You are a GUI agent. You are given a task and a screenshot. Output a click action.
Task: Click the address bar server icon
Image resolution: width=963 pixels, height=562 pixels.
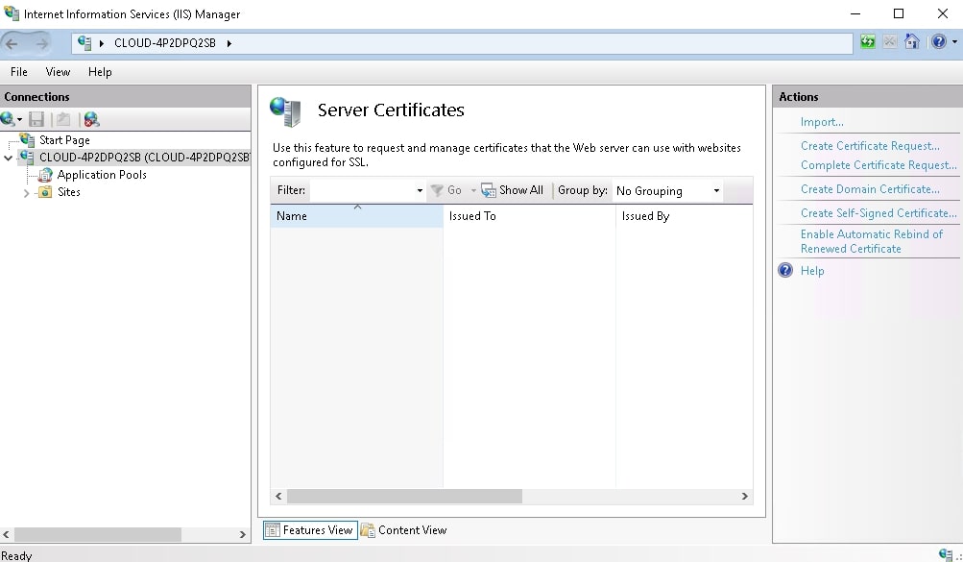[x=84, y=43]
